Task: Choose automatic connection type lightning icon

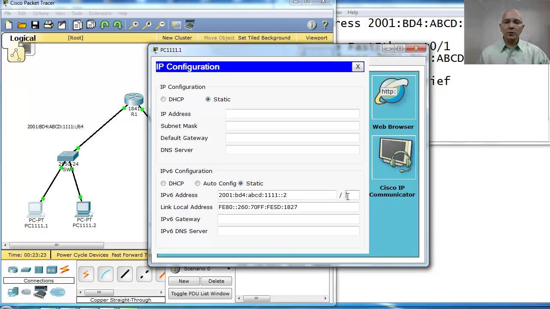Action: tap(86, 274)
